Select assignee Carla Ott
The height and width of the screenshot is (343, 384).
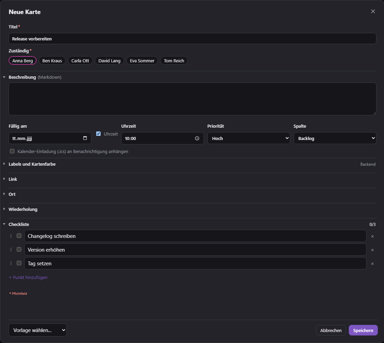pyautogui.click(x=80, y=61)
